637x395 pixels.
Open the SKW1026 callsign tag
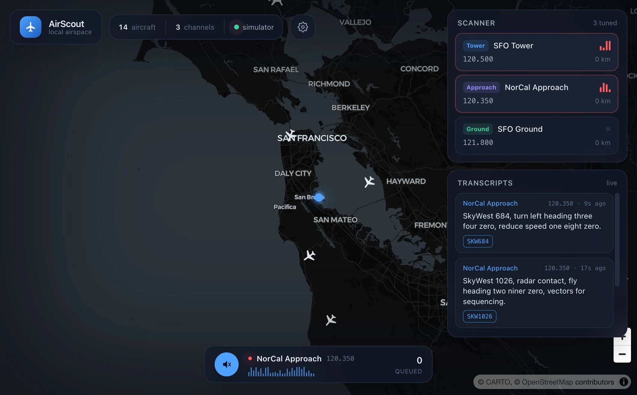click(479, 316)
